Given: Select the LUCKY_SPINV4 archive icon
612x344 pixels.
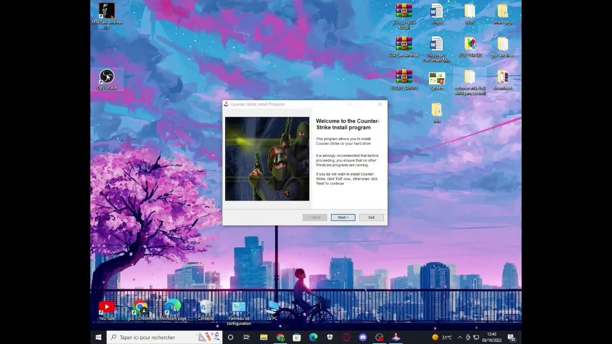Looking at the screenshot, I should click(404, 79).
